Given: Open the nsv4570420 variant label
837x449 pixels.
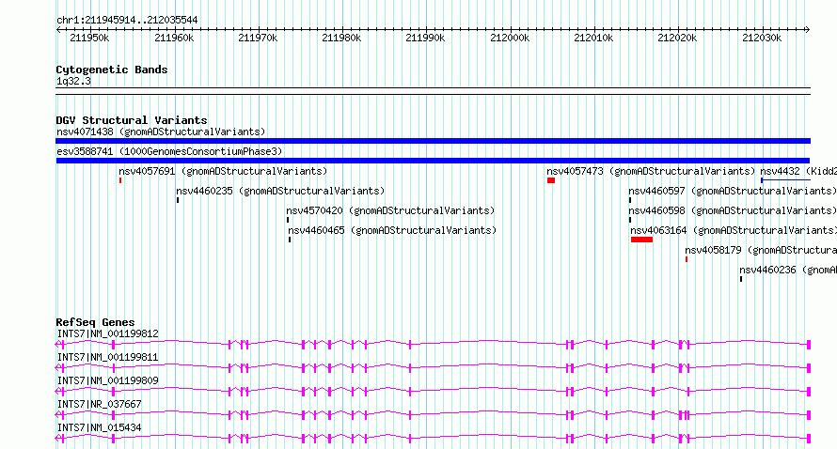Looking at the screenshot, I should coord(390,210).
